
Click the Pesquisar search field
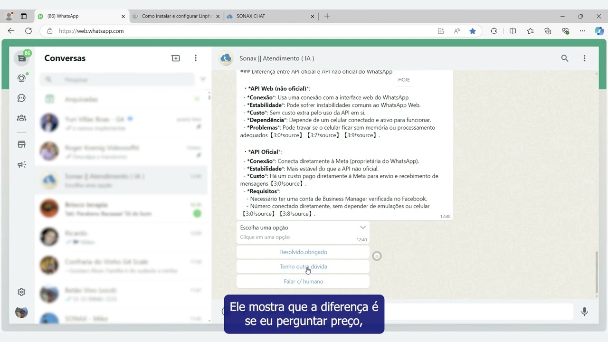click(117, 79)
